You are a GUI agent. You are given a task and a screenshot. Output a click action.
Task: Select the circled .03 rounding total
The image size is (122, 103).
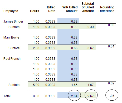[x=112, y=96]
